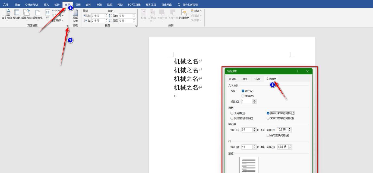Click the 栏 columns icon

pyautogui.click(x=48, y=12)
